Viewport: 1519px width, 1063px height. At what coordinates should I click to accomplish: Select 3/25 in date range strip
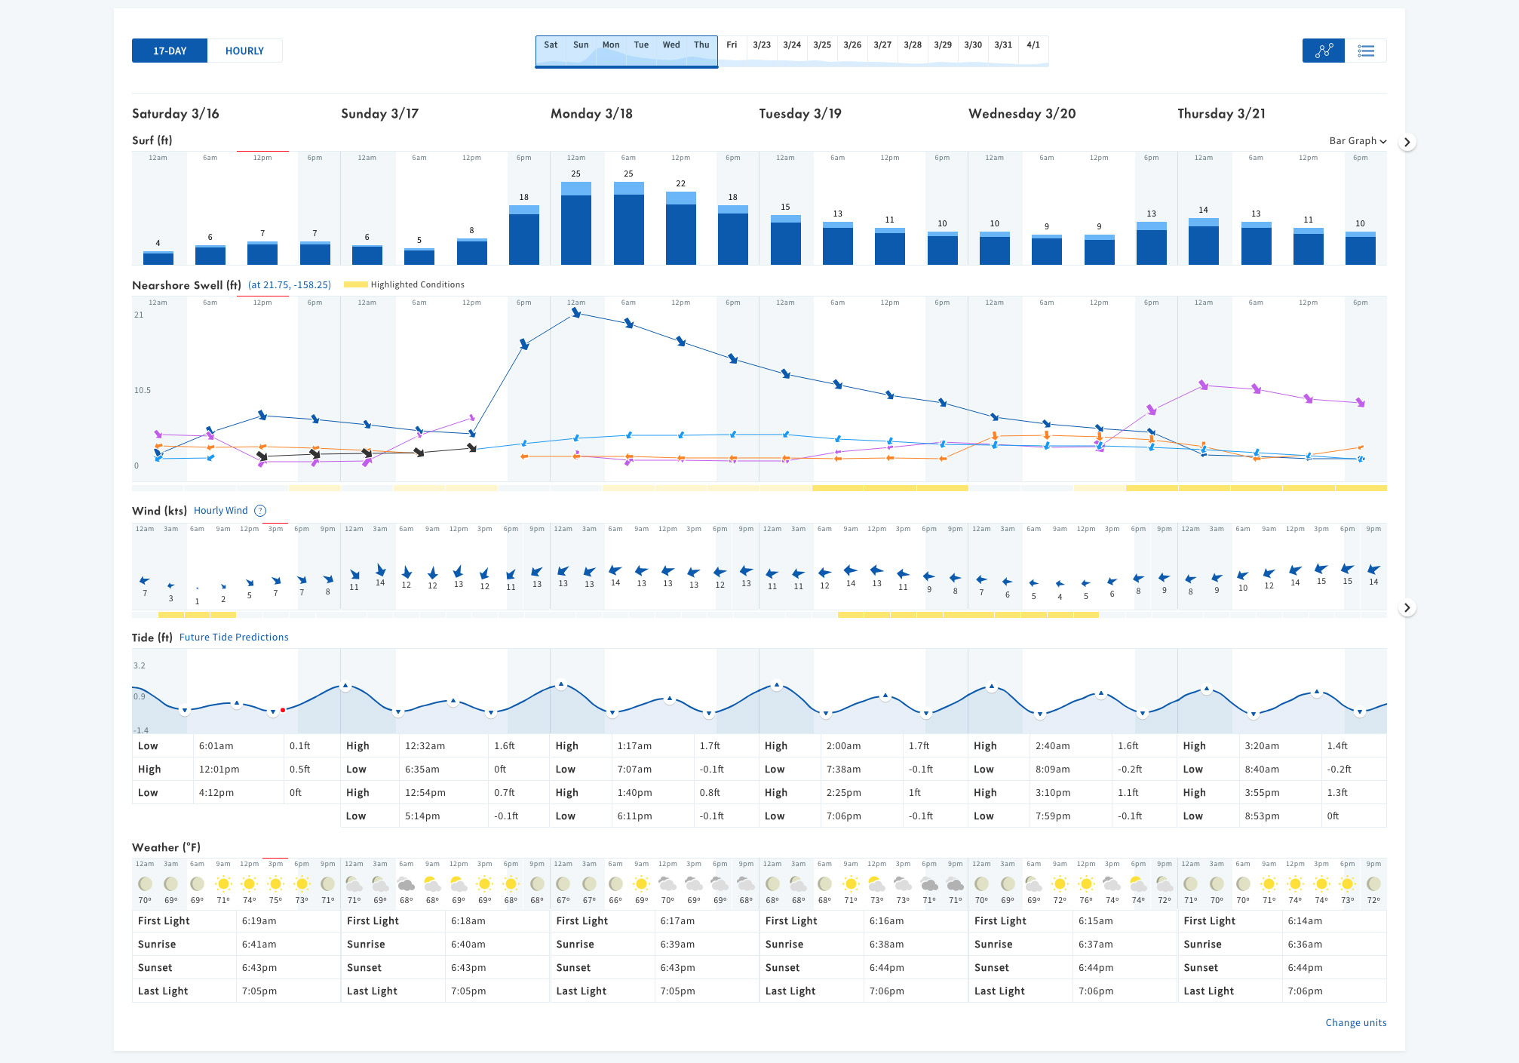pyautogui.click(x=822, y=45)
